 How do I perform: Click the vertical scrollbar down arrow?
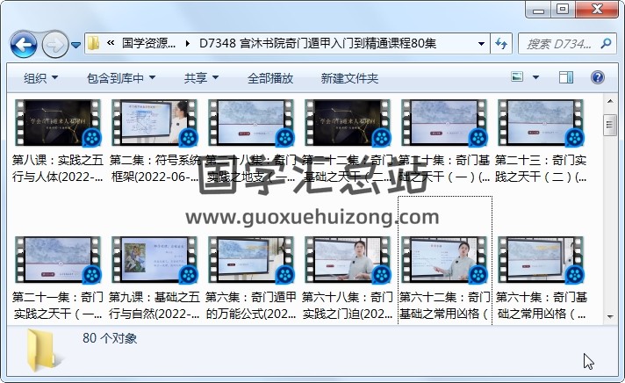click(x=609, y=314)
